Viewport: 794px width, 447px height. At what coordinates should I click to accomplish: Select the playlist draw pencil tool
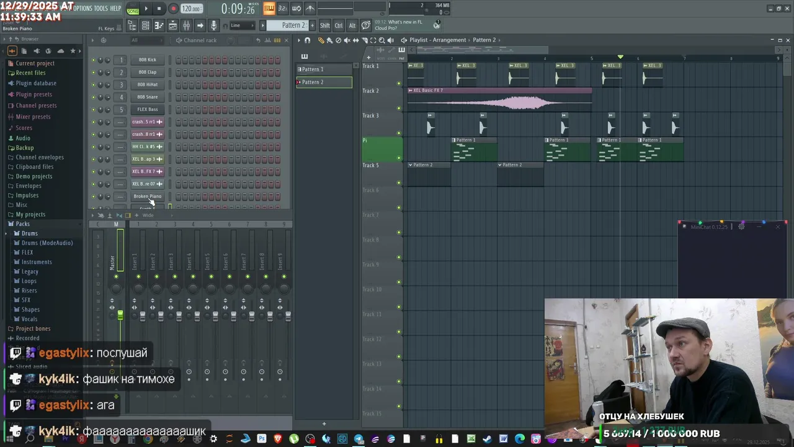click(x=321, y=40)
